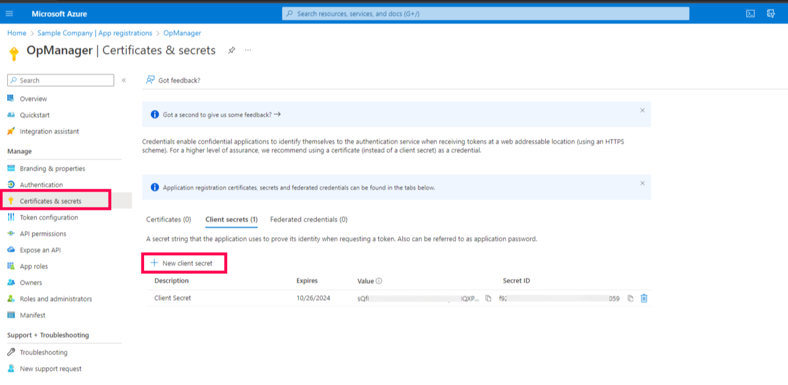Click the Overview icon in sidebar

[11, 99]
